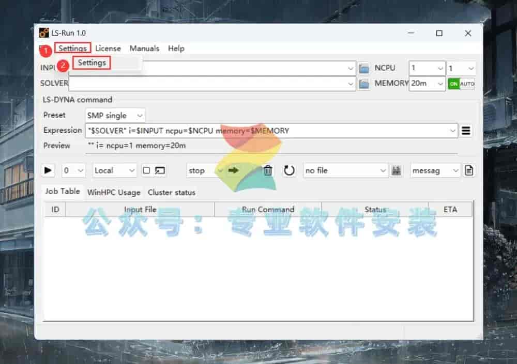Sort by Input File column header

140,210
